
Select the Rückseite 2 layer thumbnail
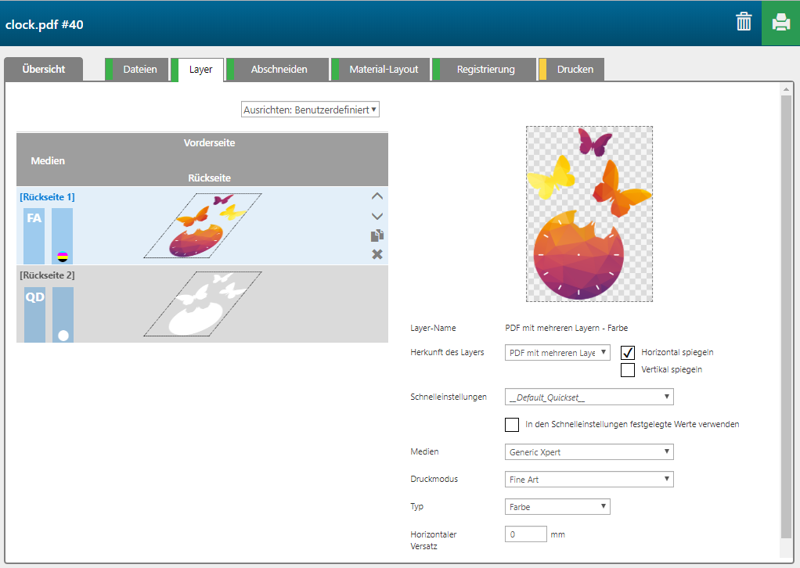coord(202,304)
